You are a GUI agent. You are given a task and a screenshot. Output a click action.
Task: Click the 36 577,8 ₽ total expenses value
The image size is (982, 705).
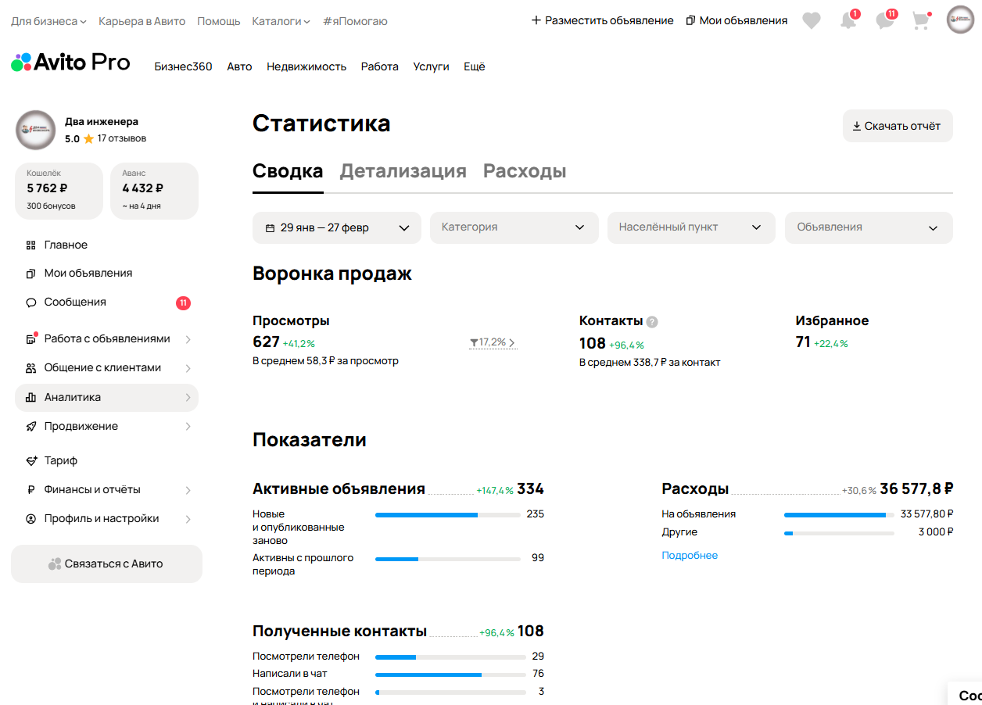[916, 489]
